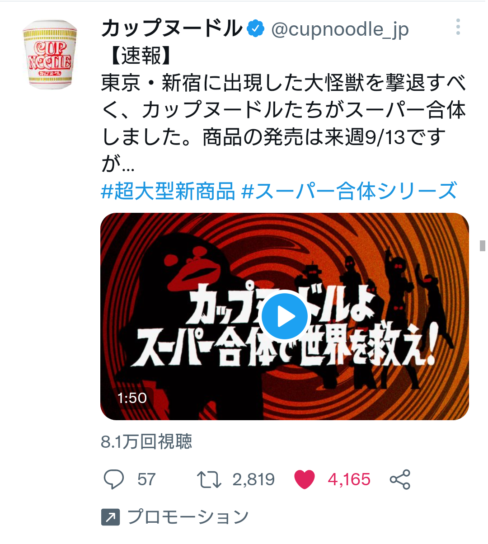Click the blue verified badge
Image resolution: width=488 pixels, height=544 pixels.
click(256, 29)
